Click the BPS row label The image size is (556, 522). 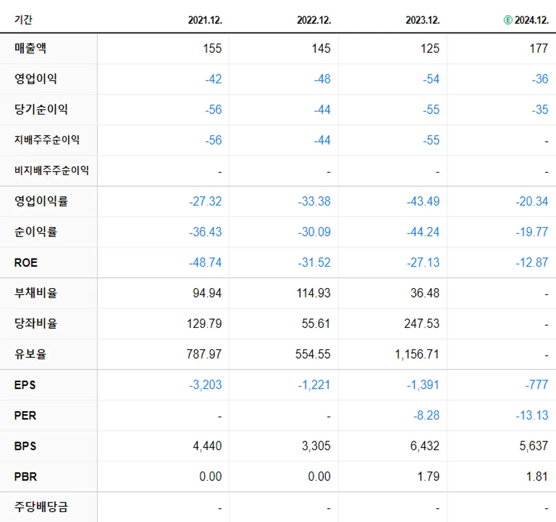click(x=25, y=446)
